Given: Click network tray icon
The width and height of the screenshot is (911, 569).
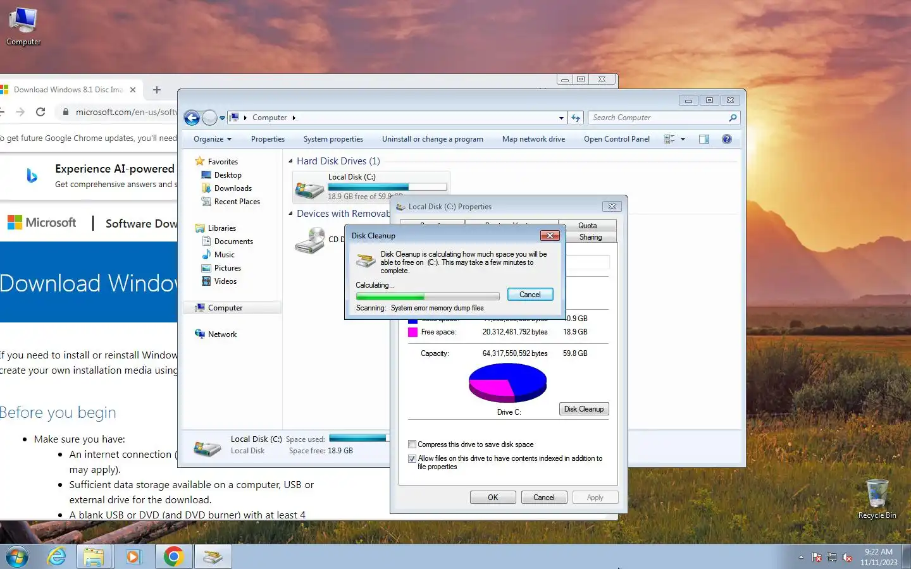Looking at the screenshot, I should pos(832,558).
